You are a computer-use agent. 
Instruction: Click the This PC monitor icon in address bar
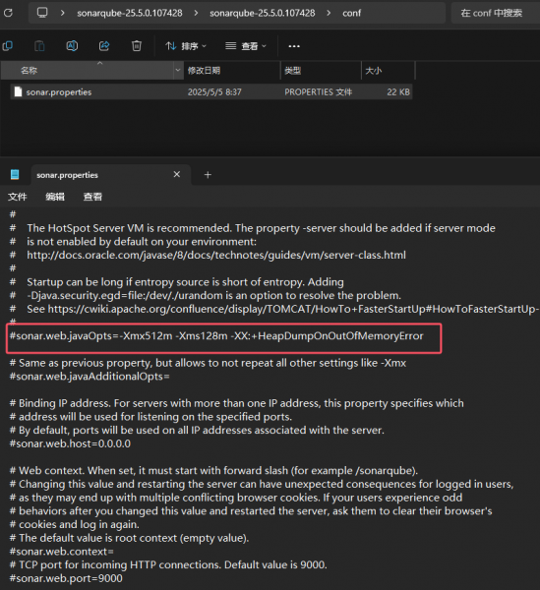pos(42,13)
